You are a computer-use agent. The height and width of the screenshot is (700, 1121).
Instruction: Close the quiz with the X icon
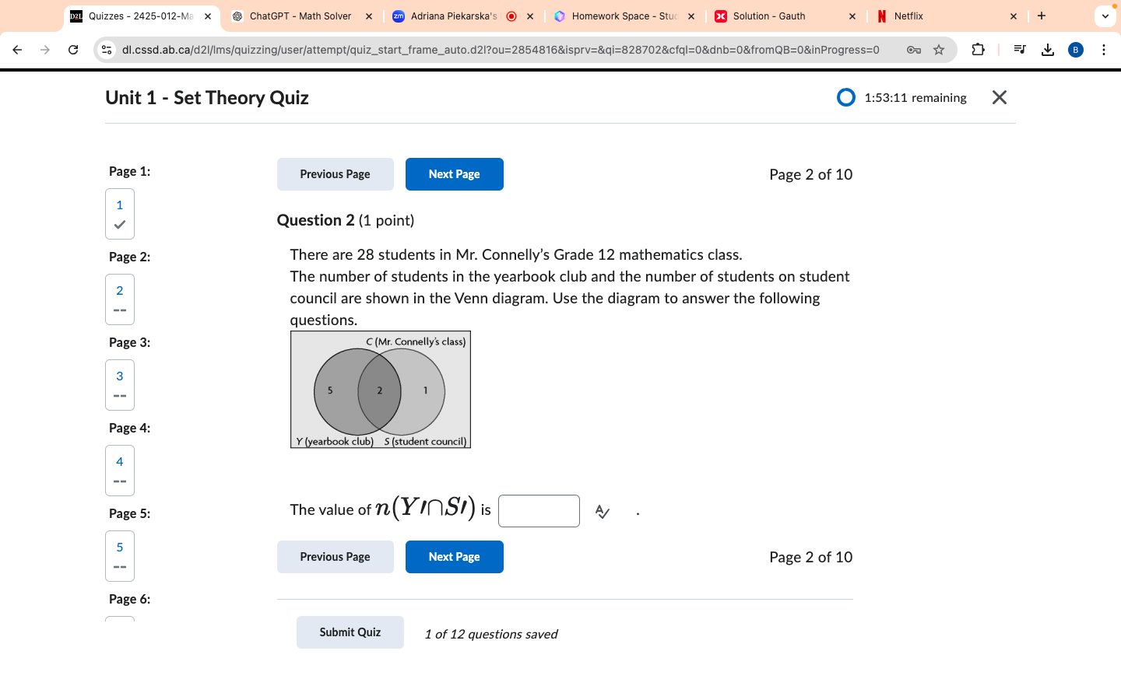(1000, 97)
